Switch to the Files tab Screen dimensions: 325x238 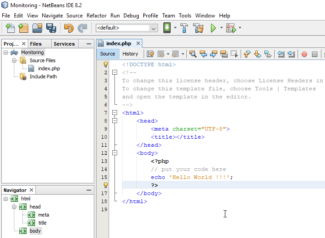tap(35, 44)
